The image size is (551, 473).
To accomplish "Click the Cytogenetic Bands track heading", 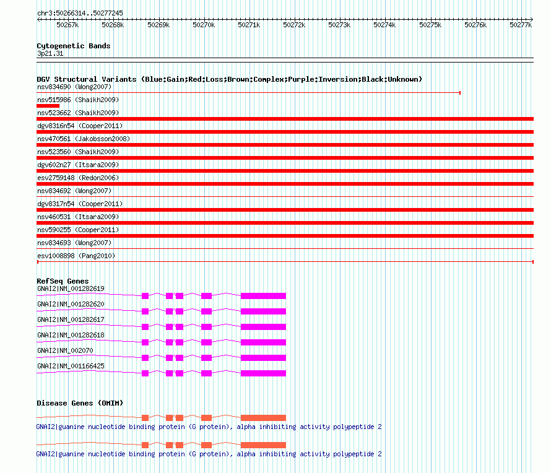I will point(74,46).
